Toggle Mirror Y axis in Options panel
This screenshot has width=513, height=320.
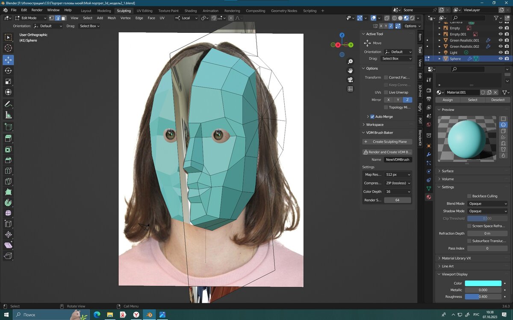[x=398, y=100]
